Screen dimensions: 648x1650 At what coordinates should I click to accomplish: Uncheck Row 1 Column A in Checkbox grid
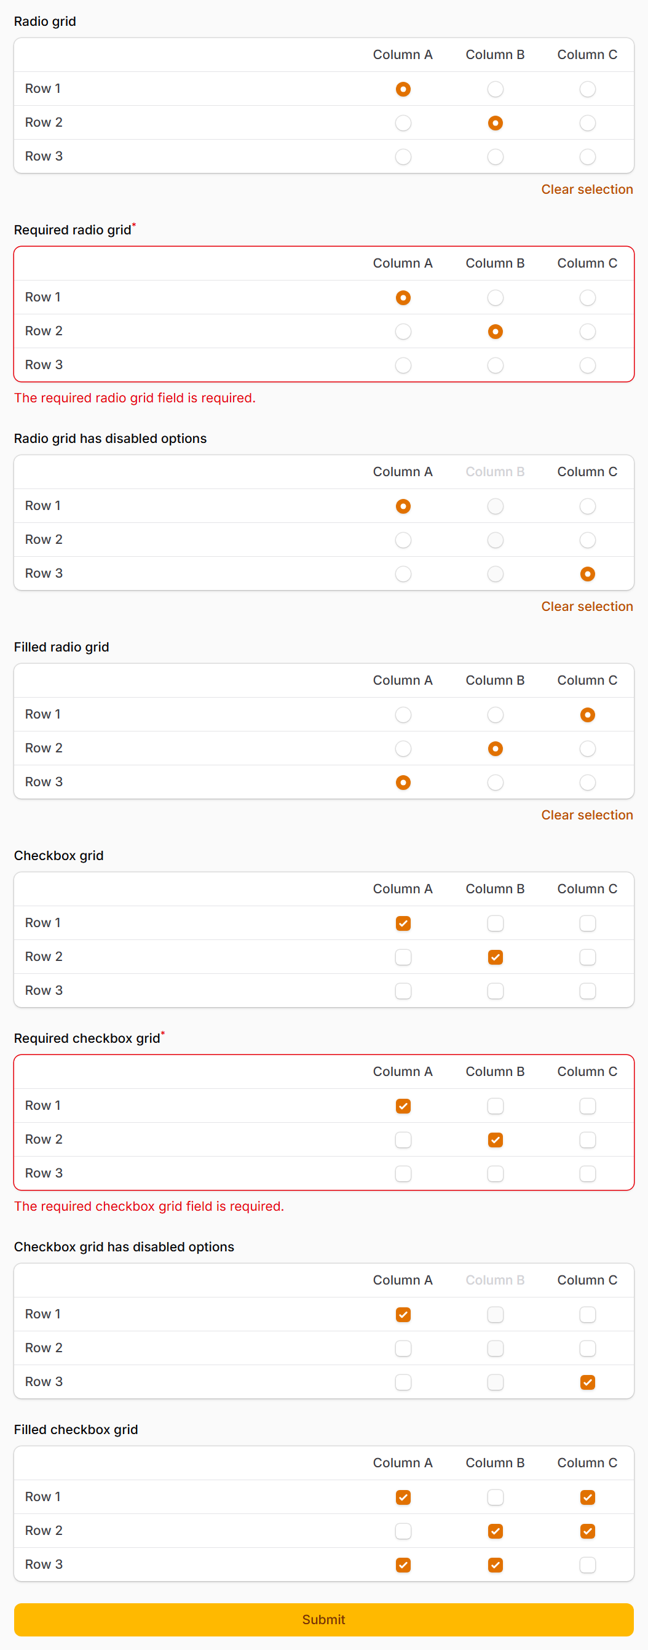[x=403, y=923]
